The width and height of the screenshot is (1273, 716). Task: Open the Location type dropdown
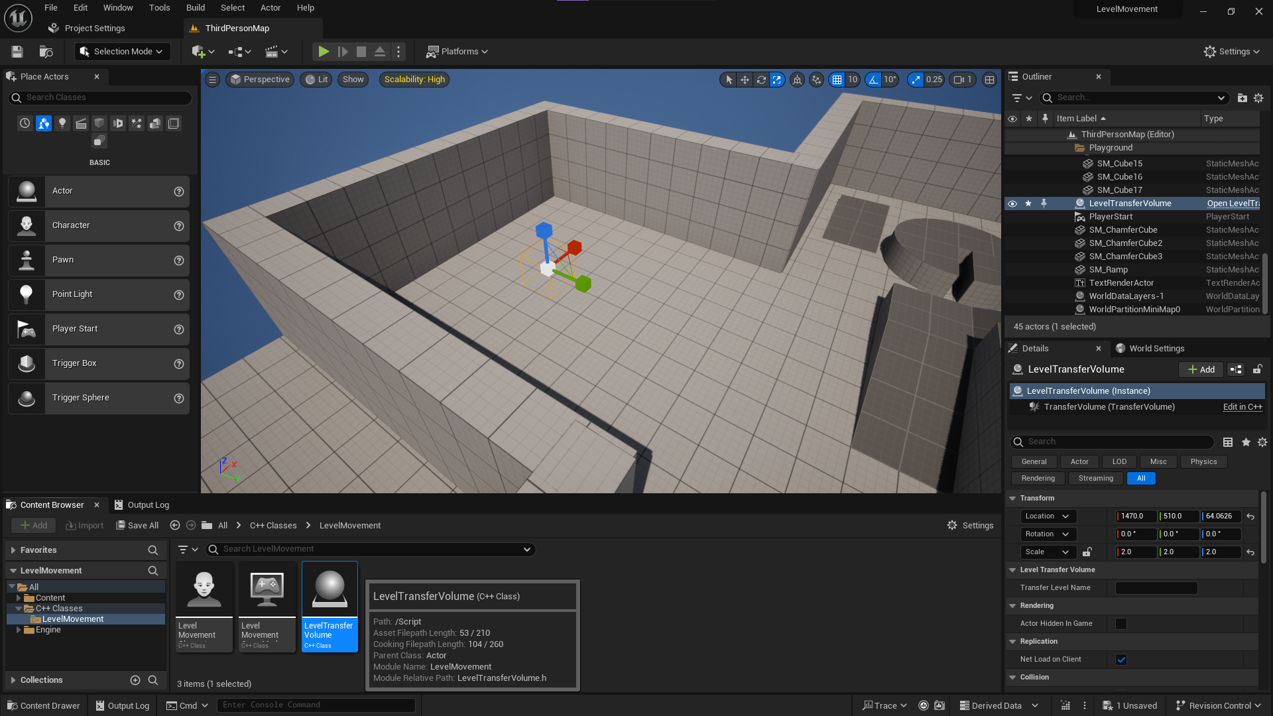[1048, 516]
